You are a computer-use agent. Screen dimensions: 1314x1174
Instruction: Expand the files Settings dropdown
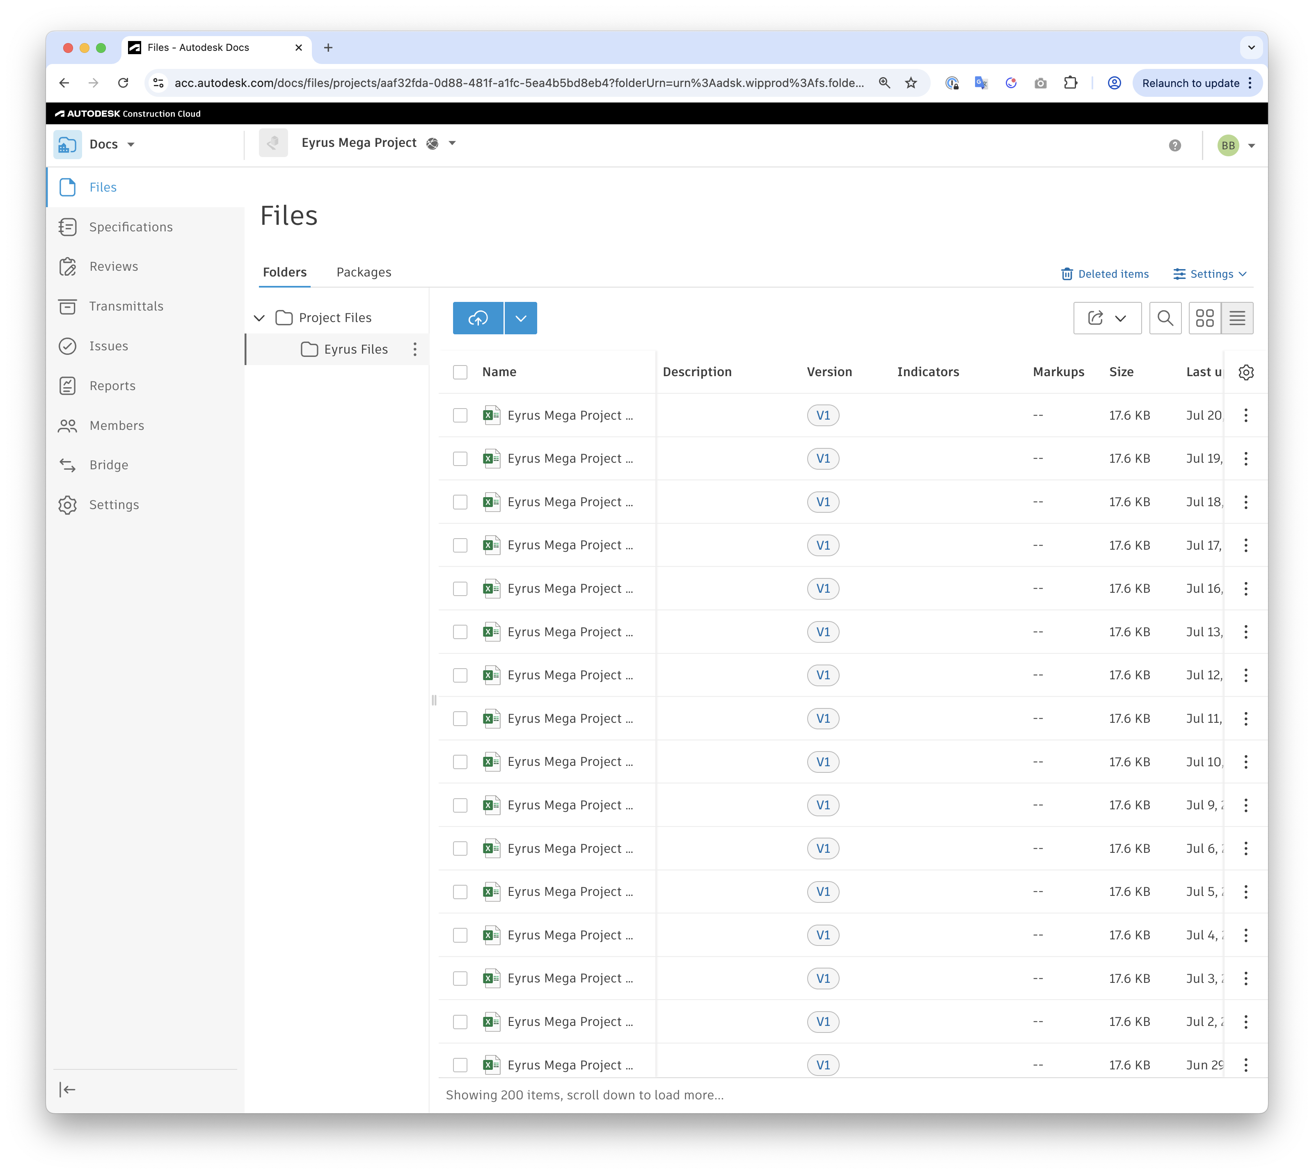tap(1209, 274)
